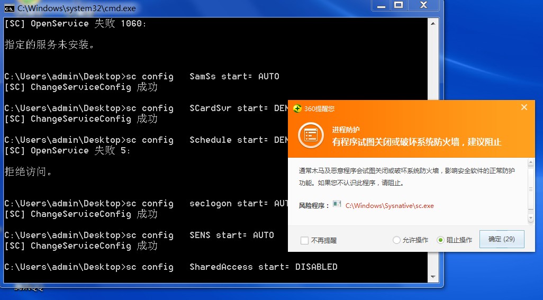Maximize the cmd.exe window
The height and width of the screenshot is (300, 543).
tap(399, 5)
